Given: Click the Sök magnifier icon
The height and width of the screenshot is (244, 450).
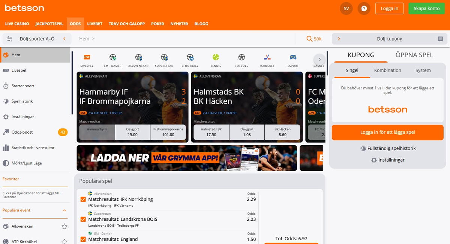Looking at the screenshot, I should (309, 39).
